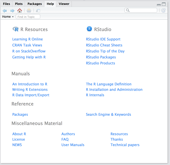Image resolution: width=170 pixels, height=165 pixels.
Task: Open R Internals manual
Action: pyautogui.click(x=95, y=95)
